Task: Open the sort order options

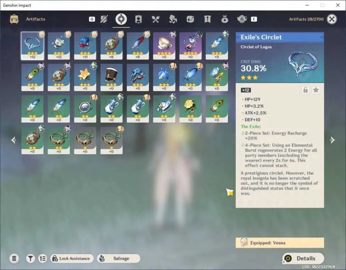Action: tap(42, 258)
